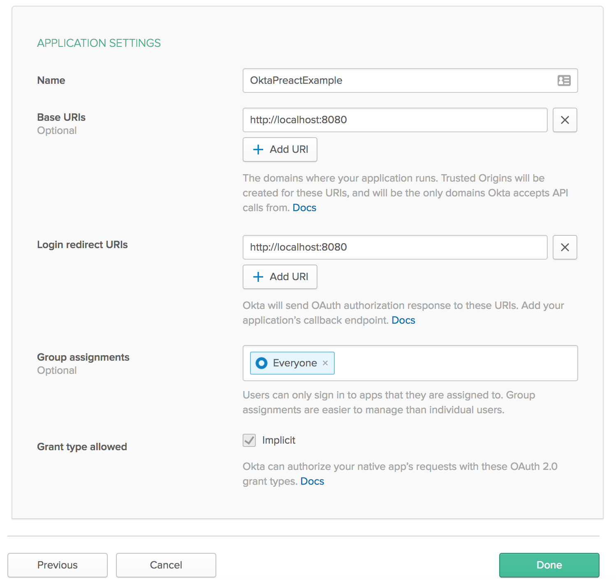This screenshot has width=616, height=580.
Task: Remove the Everyone group with its x
Action: click(325, 363)
